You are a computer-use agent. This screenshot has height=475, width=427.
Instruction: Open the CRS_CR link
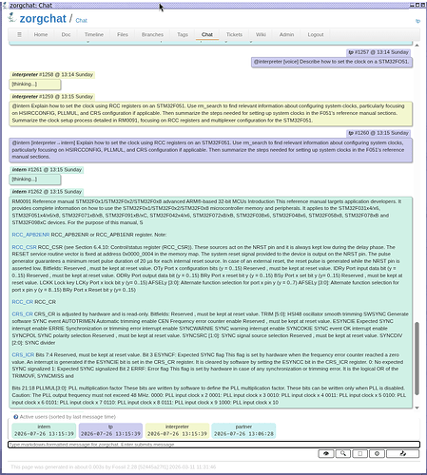[x=23, y=313]
